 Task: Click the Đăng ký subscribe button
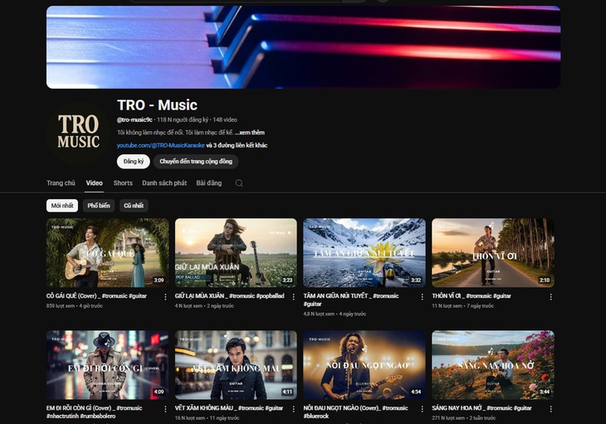tap(133, 162)
